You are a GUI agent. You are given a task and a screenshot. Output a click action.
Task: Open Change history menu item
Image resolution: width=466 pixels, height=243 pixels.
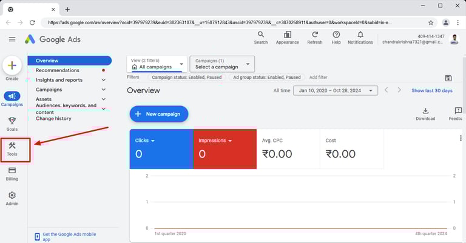pyautogui.click(x=53, y=118)
